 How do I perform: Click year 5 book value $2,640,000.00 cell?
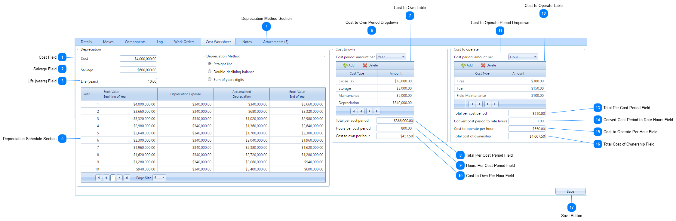129,133
